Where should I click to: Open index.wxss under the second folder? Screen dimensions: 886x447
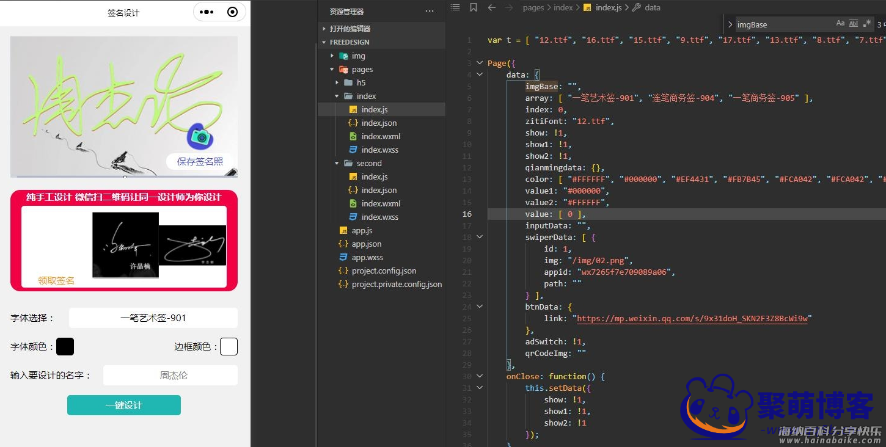[x=381, y=217]
